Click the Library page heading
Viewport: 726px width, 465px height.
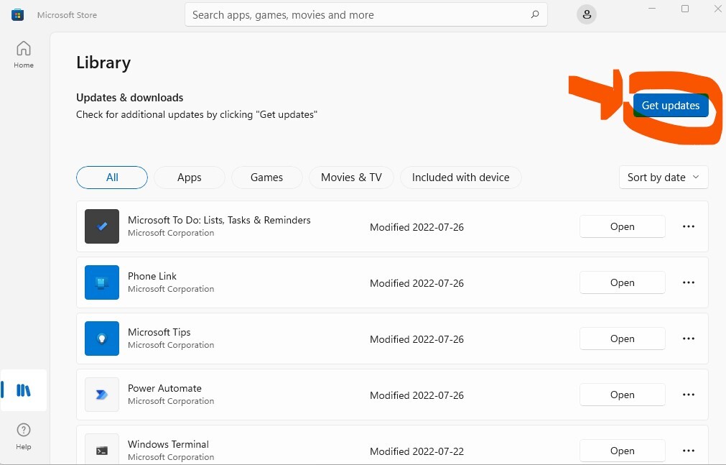pyautogui.click(x=103, y=63)
